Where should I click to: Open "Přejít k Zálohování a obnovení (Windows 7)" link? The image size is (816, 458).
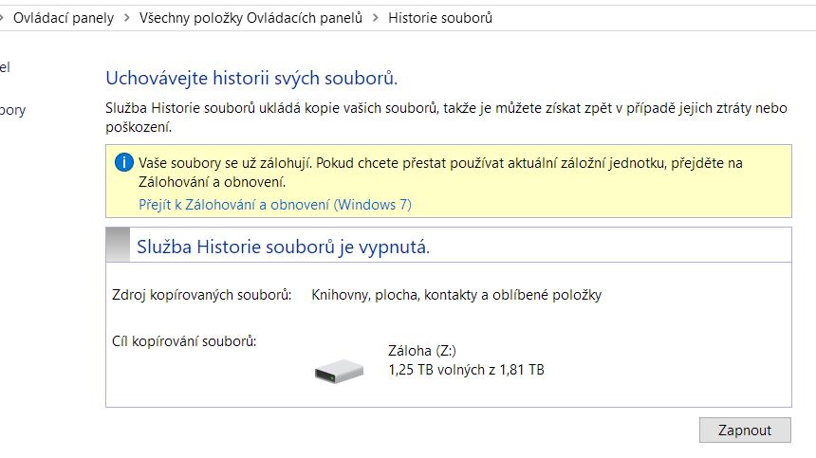275,205
